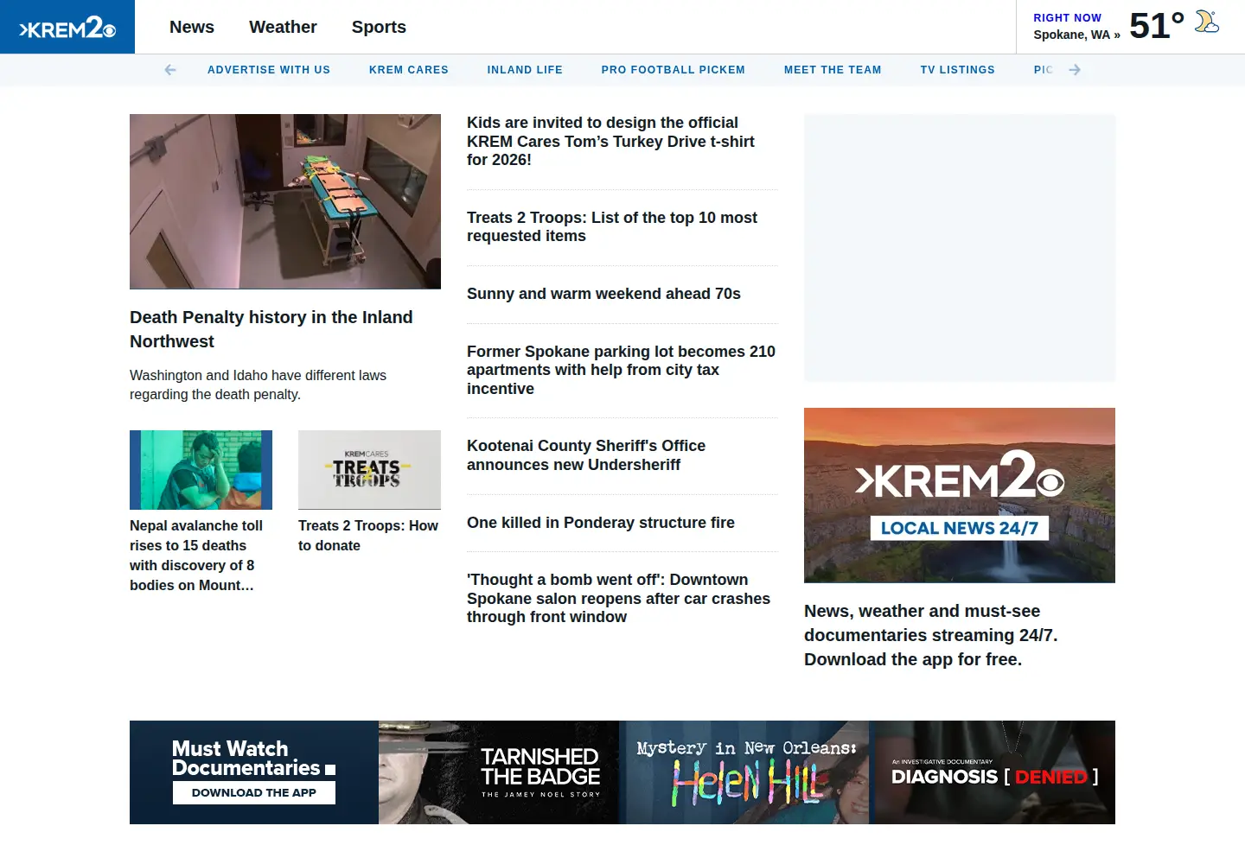Open the Inland Life section

(x=525, y=70)
